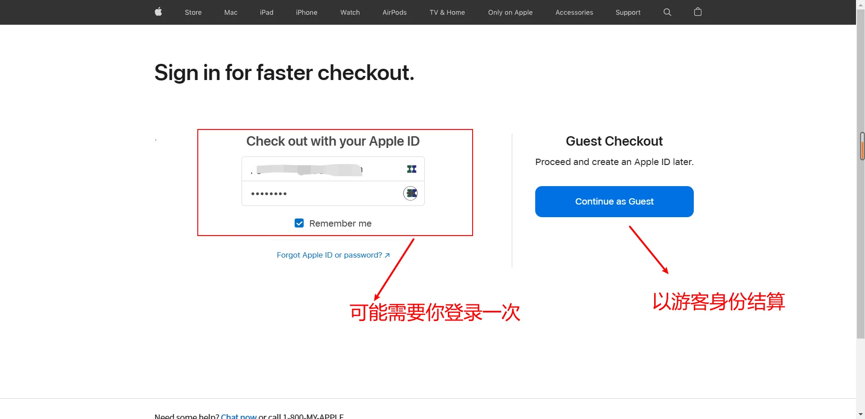Open AirPods navigation item
865x419 pixels.
(x=395, y=12)
